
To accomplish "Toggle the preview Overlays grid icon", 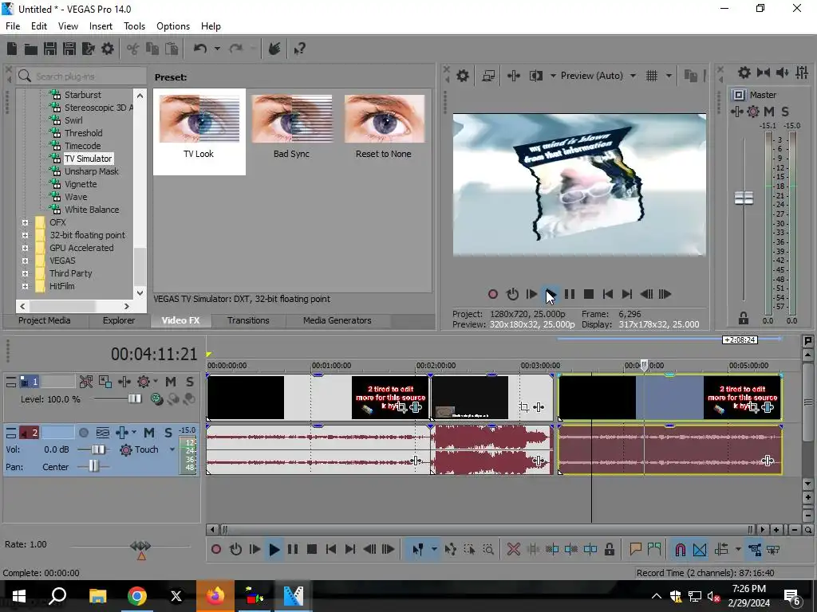I will tap(652, 76).
